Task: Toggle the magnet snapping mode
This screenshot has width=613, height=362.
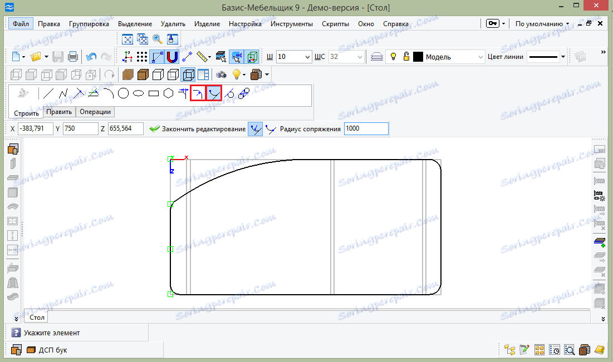Action: pyautogui.click(x=172, y=57)
